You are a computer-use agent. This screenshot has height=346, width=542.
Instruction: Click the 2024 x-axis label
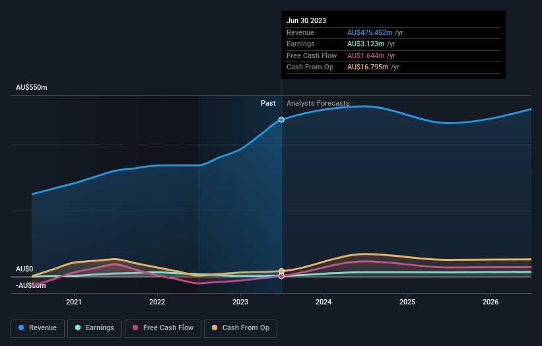(x=323, y=302)
